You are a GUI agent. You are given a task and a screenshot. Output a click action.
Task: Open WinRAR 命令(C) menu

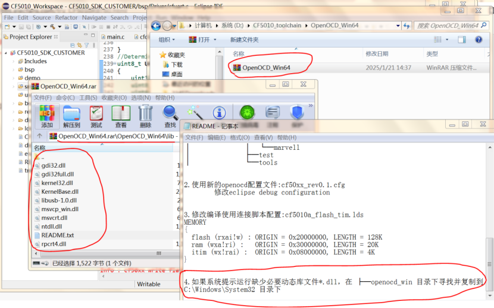point(65,98)
